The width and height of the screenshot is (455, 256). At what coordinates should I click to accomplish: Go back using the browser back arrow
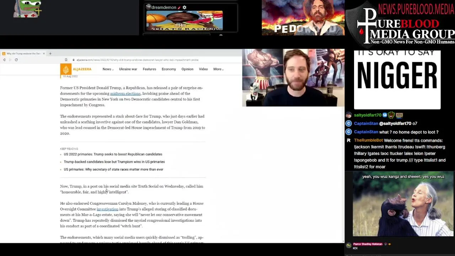click(4, 60)
